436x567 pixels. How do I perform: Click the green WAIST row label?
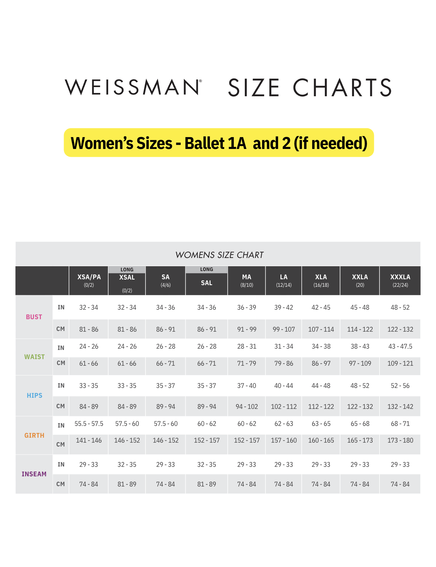click(34, 357)
